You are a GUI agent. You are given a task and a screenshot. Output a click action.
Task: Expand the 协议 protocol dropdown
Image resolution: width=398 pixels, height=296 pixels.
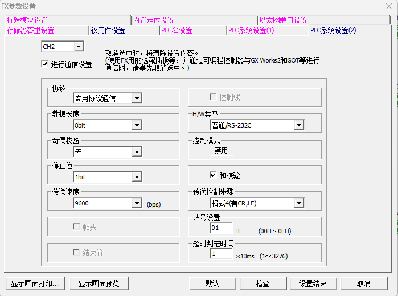[136, 98]
